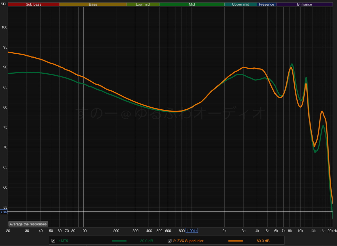
Task: Click the MT5 green line color swatch
Action: coord(119,241)
